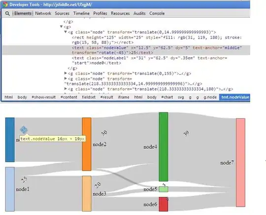Click the highlighted rotated 25 value near node0
This screenshot has height=215, width=266.
pyautogui.click(x=24, y=130)
